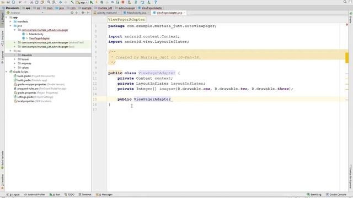353x198 pixels.
Task: Open build.gradle (Module: app)
Action: (32, 80)
